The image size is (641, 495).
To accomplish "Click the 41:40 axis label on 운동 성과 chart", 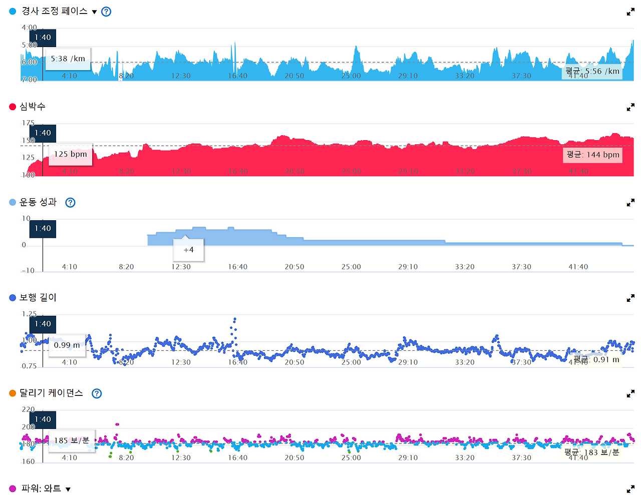I will pos(578,267).
